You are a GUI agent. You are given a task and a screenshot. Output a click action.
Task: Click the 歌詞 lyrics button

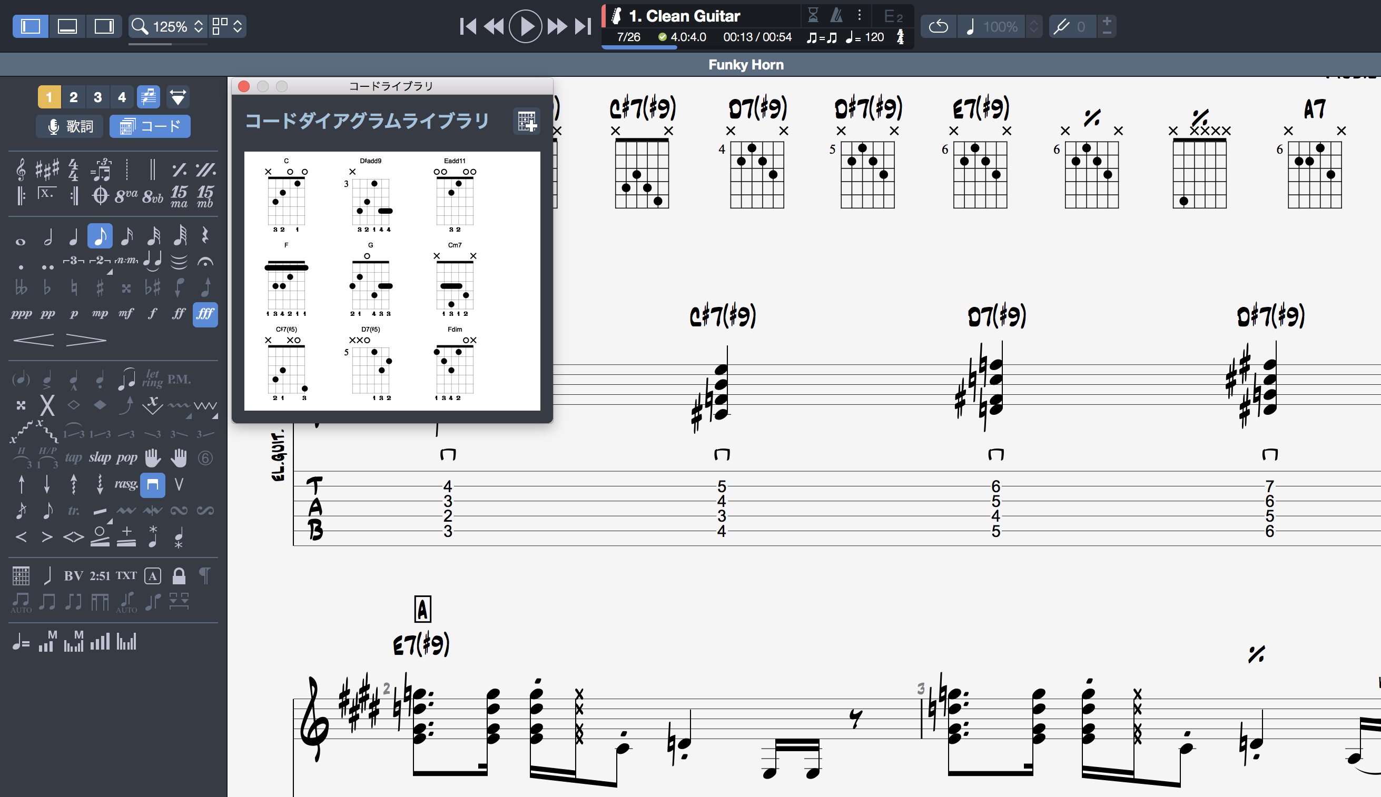click(70, 126)
